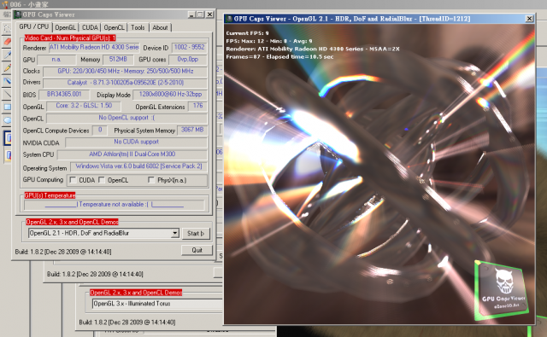Click the Physical System Memory field '3067 MB'
The width and height of the screenshot is (547, 337).
[192, 131]
